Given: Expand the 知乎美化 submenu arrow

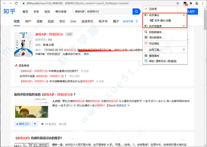Looking at the screenshot, I should (184, 15).
